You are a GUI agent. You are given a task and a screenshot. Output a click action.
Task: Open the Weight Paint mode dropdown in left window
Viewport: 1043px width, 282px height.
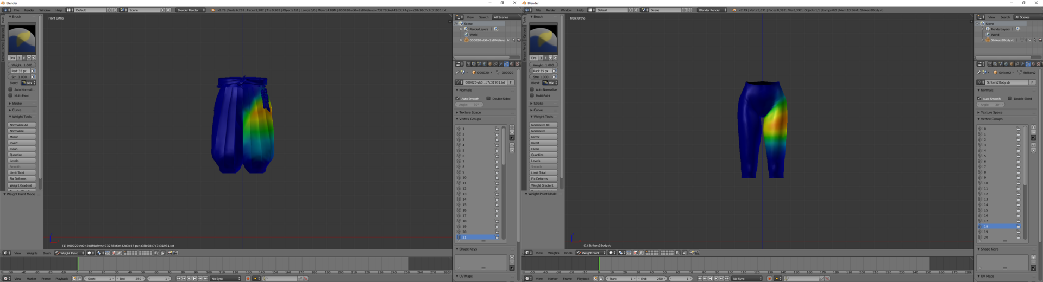[x=70, y=253]
